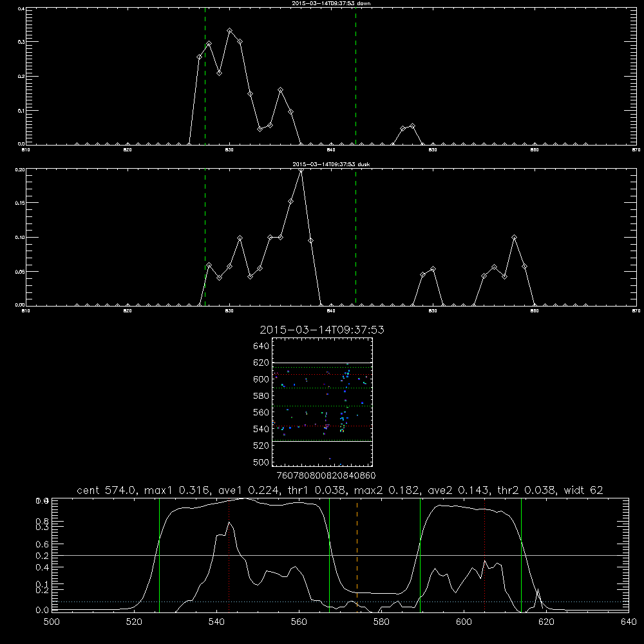Click the "640" y-axis label of scatter plot

tap(261, 346)
